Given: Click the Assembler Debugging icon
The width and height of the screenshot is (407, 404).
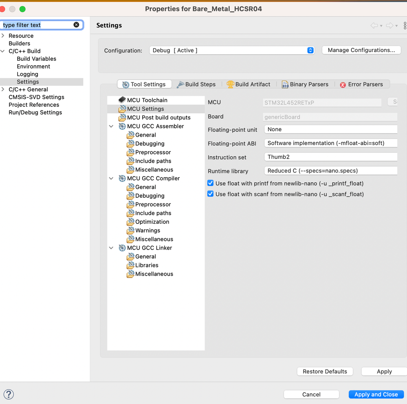Looking at the screenshot, I should (x=130, y=143).
